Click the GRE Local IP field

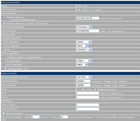click(88, 105)
